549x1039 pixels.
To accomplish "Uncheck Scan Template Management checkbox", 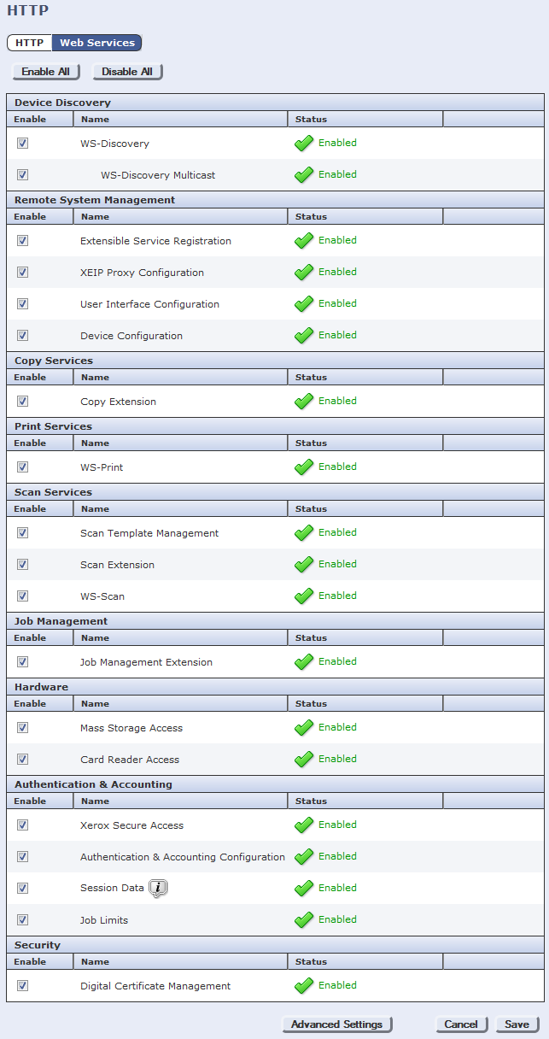I will pyautogui.click(x=23, y=533).
